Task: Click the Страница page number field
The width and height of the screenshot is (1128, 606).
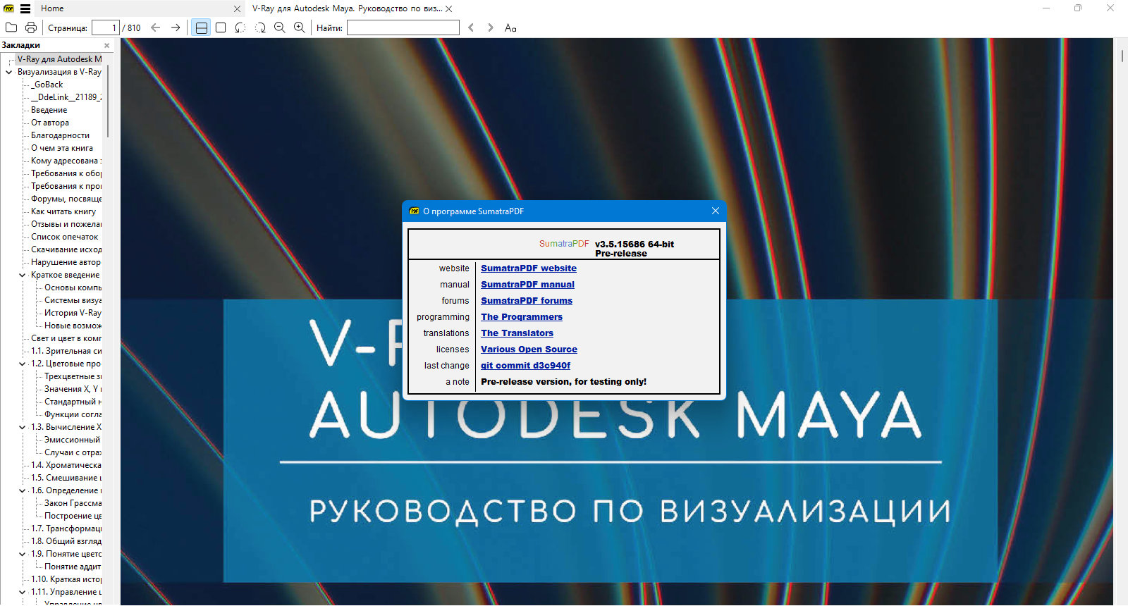Action: (106, 27)
